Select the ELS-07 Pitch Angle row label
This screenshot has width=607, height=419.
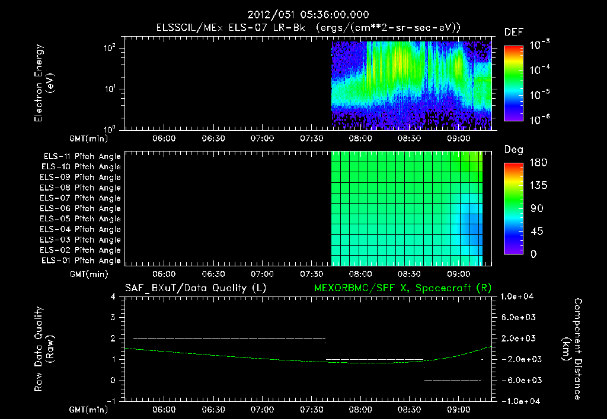pos(80,198)
